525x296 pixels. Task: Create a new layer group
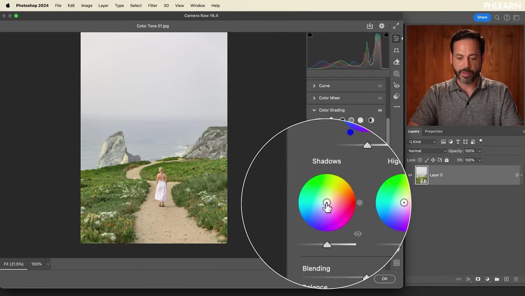497,279
